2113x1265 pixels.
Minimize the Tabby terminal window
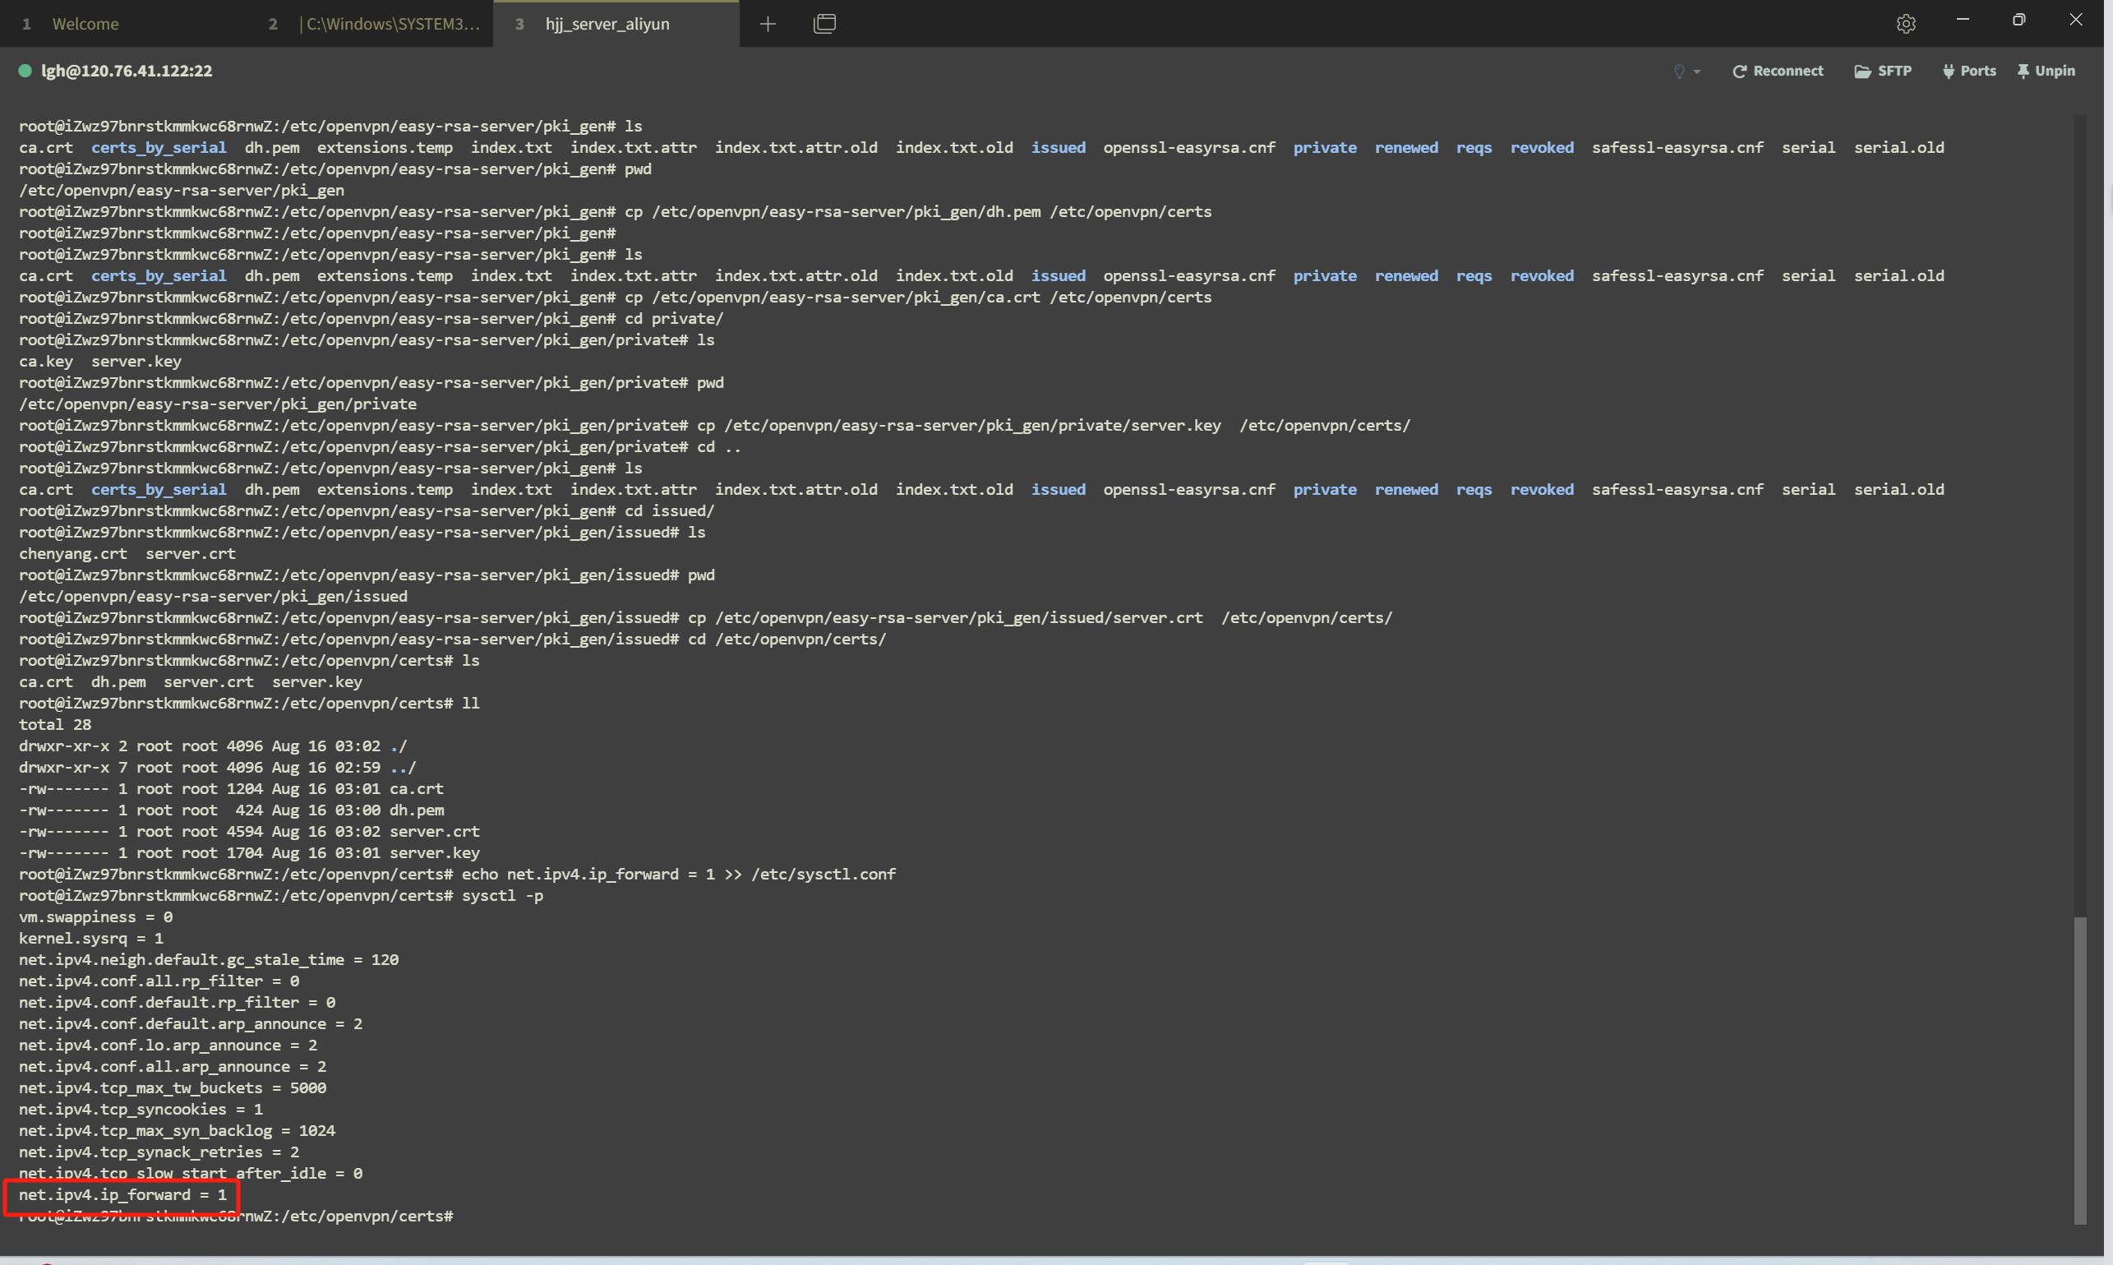click(x=1963, y=20)
